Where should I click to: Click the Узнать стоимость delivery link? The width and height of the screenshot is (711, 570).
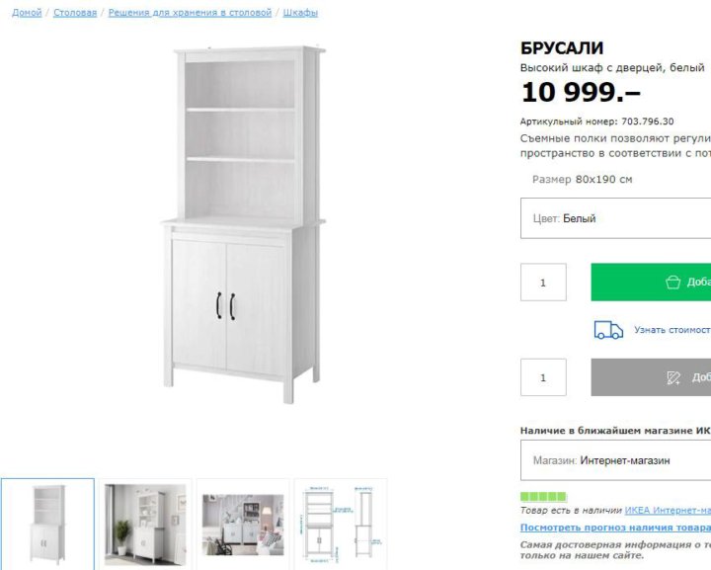point(672,330)
